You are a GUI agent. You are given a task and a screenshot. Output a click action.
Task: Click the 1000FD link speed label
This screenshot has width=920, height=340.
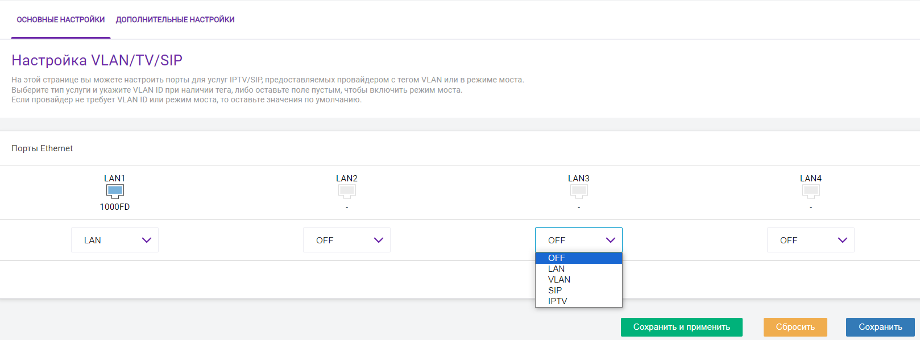point(115,207)
